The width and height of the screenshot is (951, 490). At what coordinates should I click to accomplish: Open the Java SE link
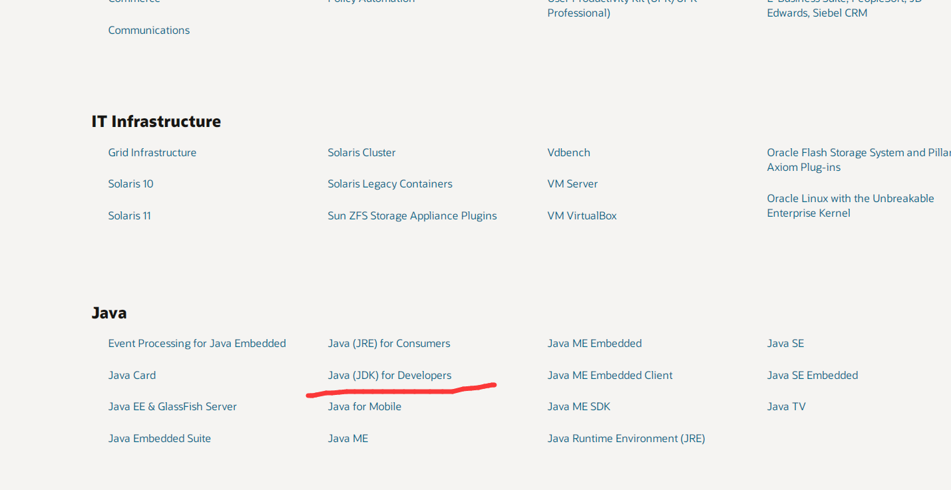click(x=785, y=343)
